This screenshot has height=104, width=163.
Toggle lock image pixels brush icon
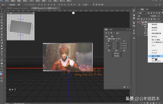(144, 19)
